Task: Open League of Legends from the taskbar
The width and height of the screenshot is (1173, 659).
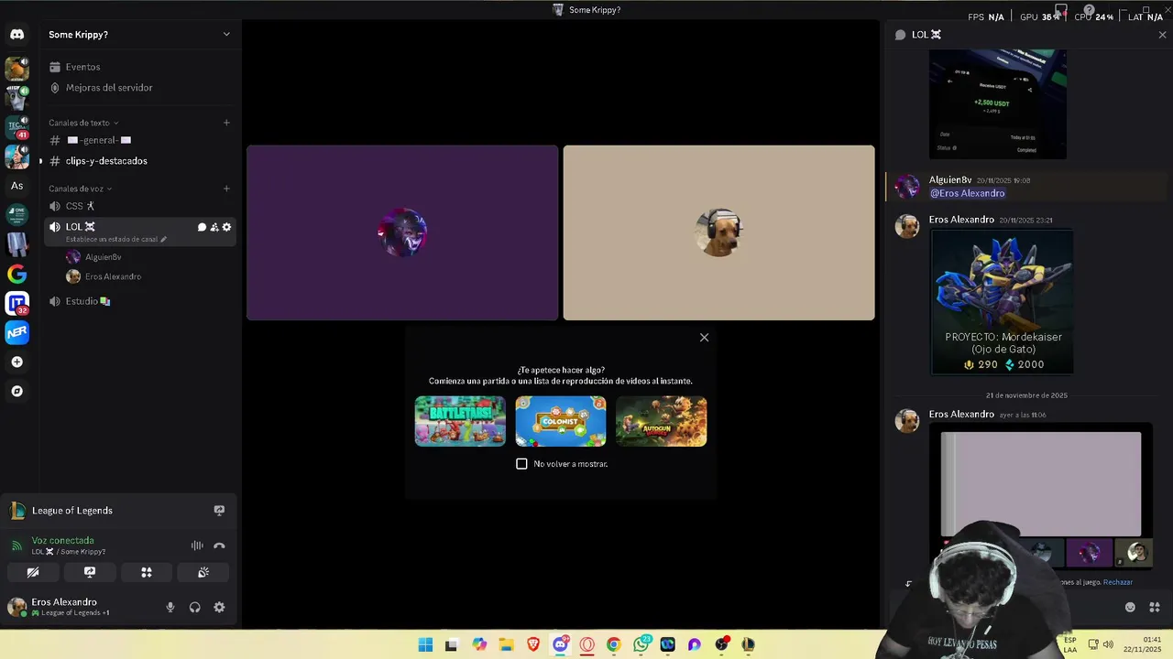Action: pyautogui.click(x=748, y=644)
